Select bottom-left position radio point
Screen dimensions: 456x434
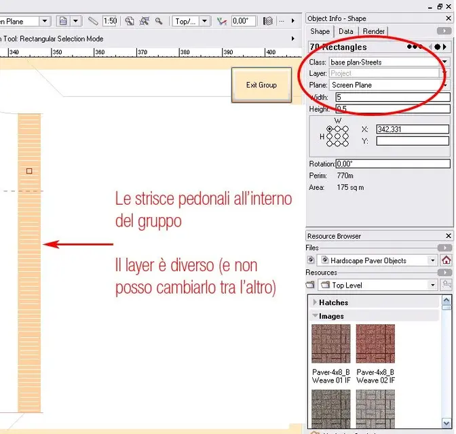coord(329,143)
